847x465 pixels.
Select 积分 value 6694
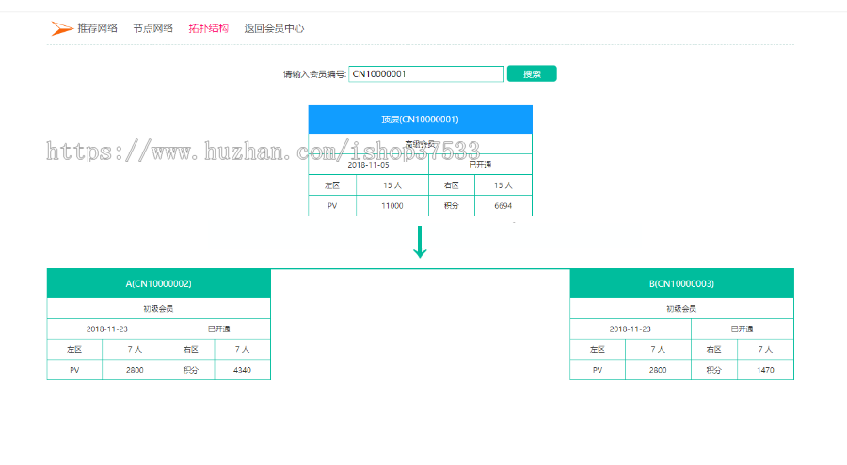(x=503, y=206)
